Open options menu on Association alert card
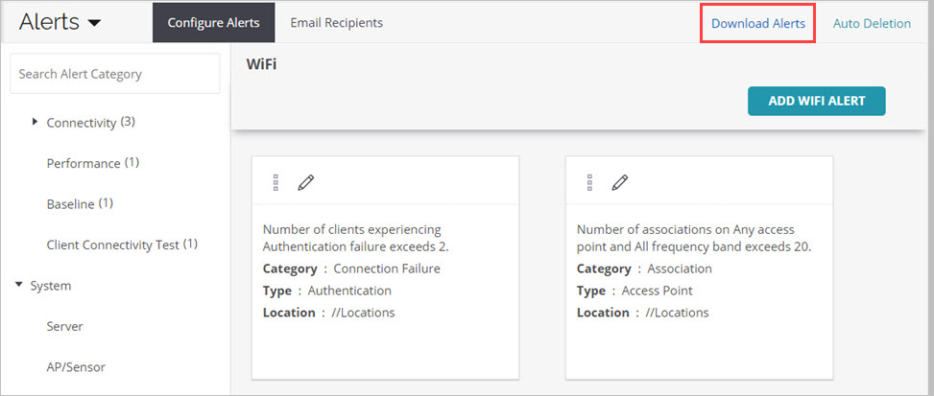The width and height of the screenshot is (934, 396). coord(589,182)
